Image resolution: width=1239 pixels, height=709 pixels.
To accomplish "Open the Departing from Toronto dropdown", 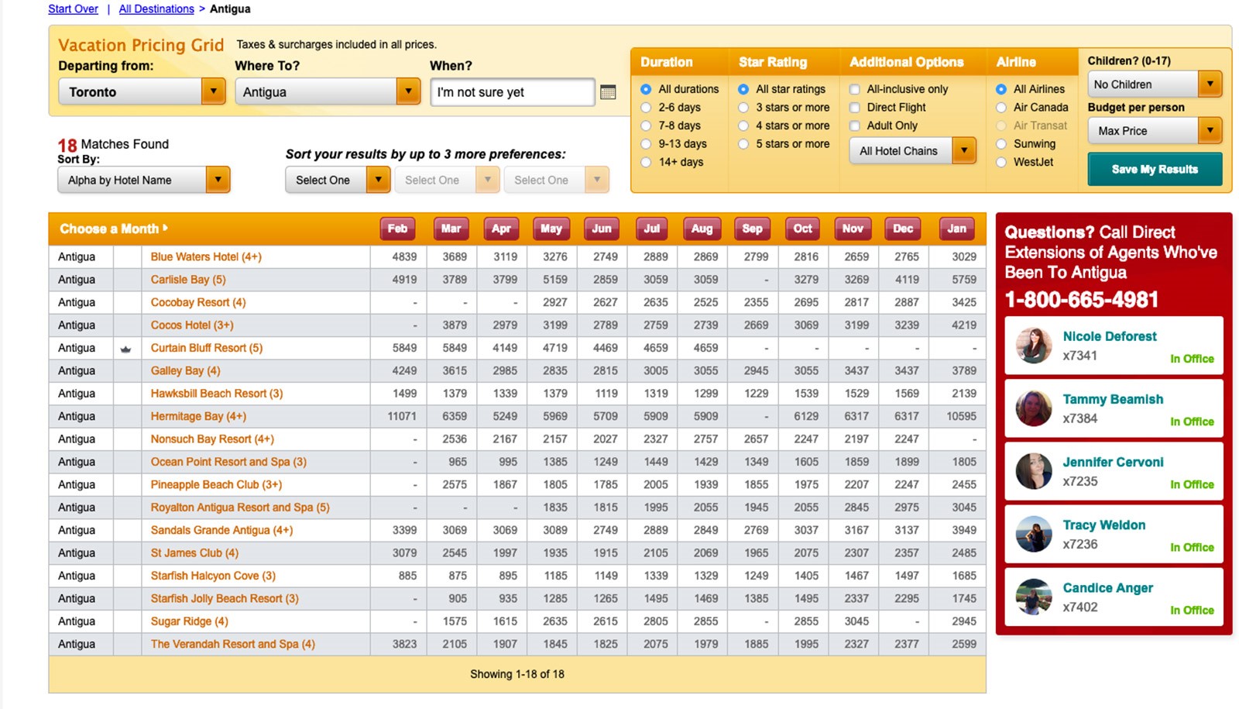I will (142, 91).
